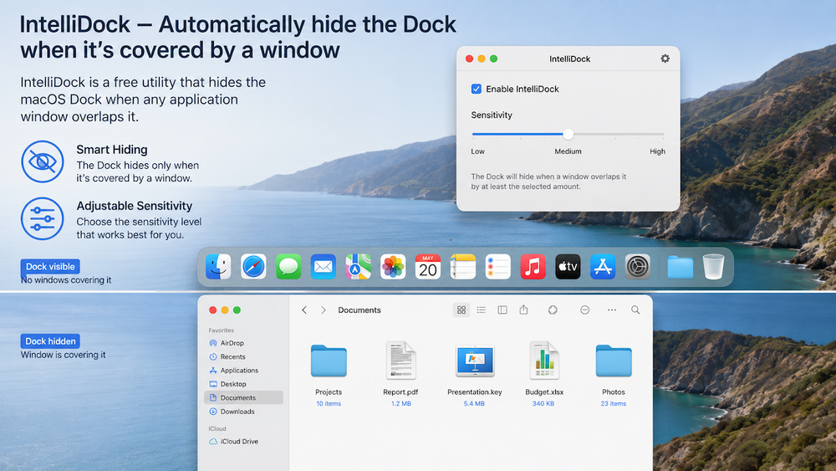Search in the Finder window
Screen dimensions: 836x471
(x=635, y=310)
